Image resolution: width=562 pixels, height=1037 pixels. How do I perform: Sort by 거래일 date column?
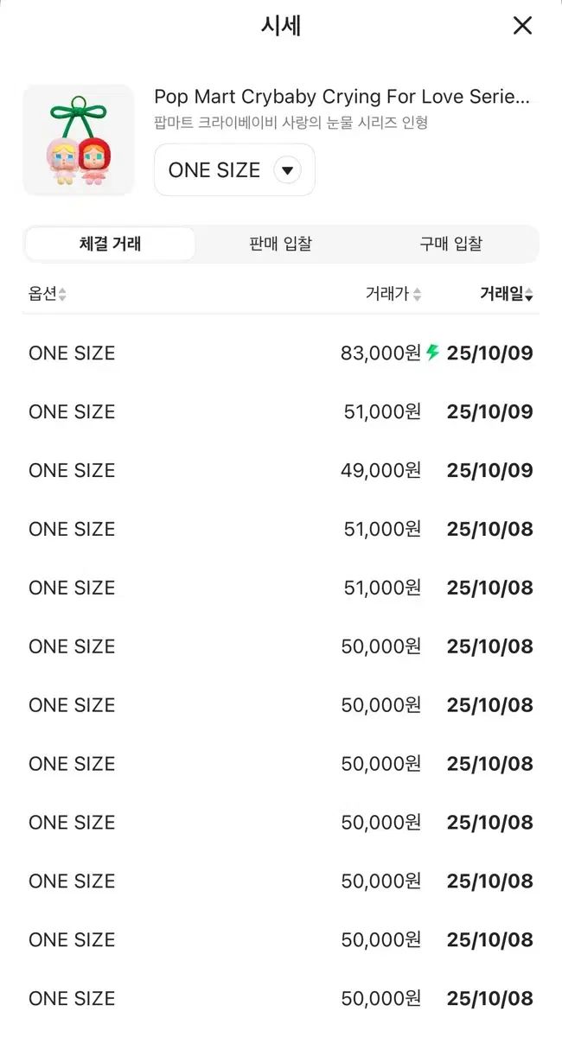pos(528,295)
